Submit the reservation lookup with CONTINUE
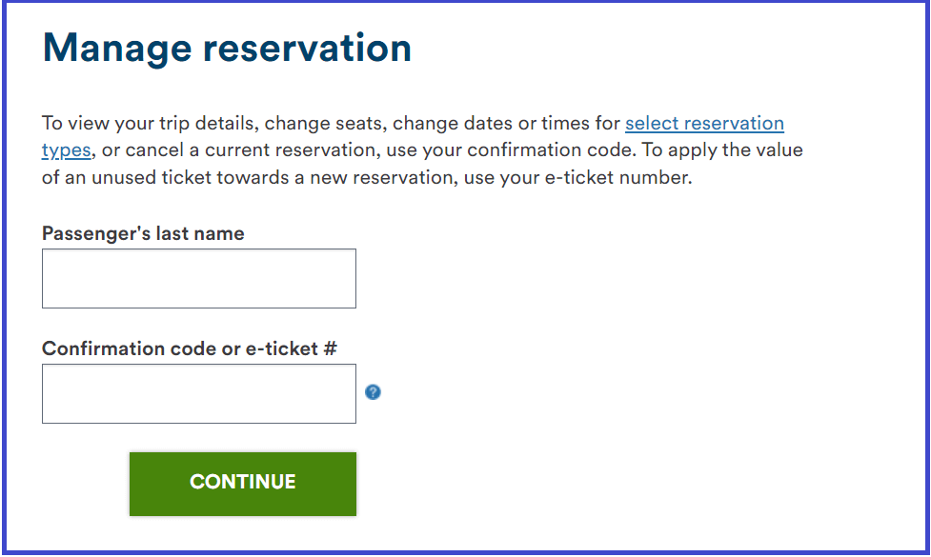The height and width of the screenshot is (557, 931). tap(243, 483)
